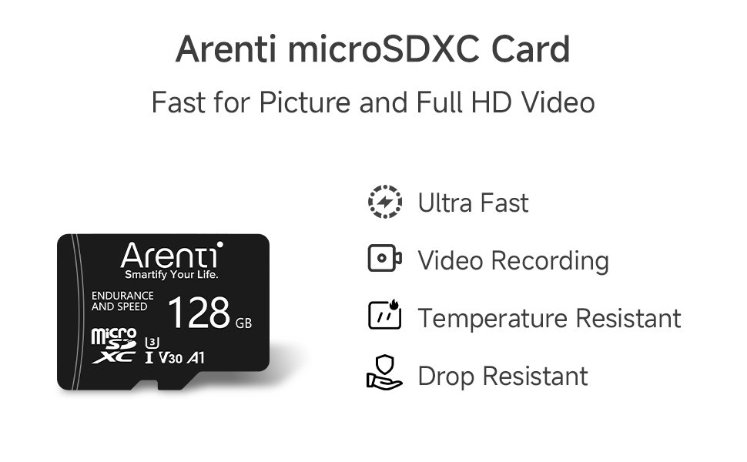Viewport: 747px width, 462px height.
Task: Click the Drop Resistant label
Action: [503, 377]
